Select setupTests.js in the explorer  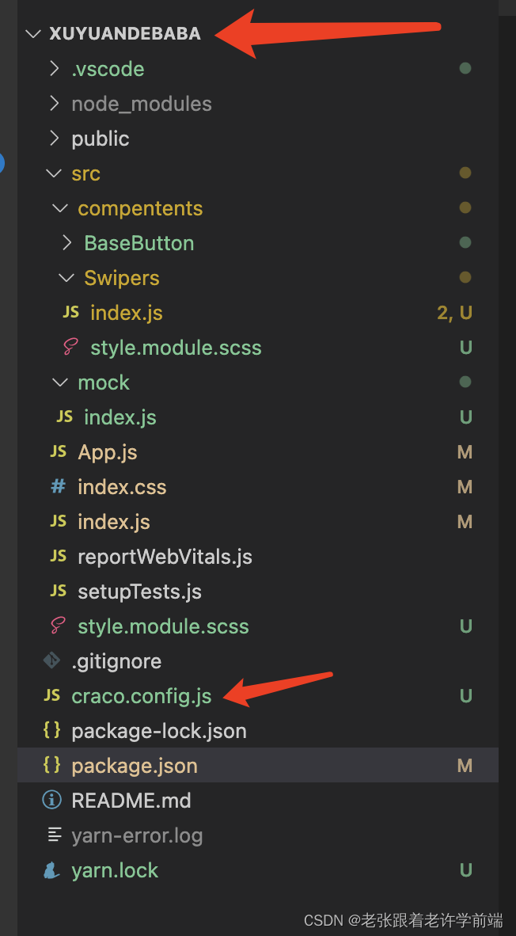click(x=139, y=592)
